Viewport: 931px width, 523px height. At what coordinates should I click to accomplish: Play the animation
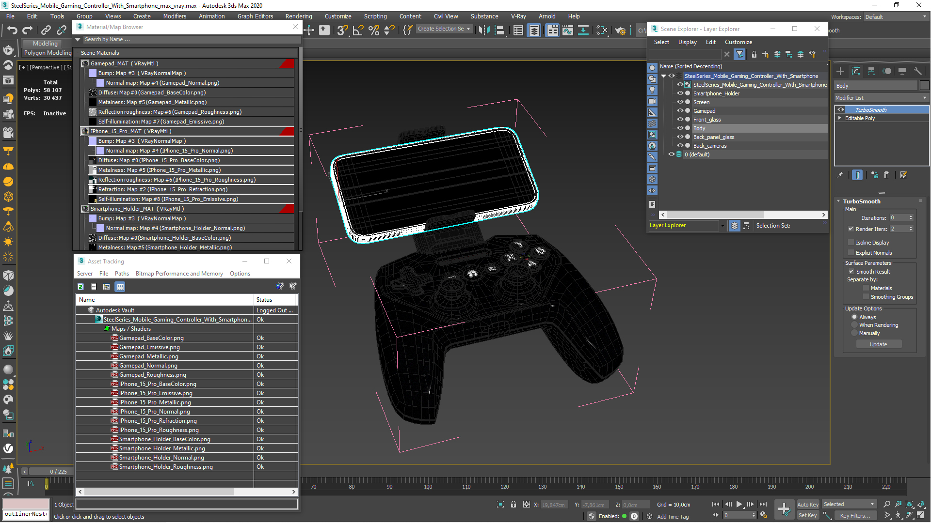point(739,504)
